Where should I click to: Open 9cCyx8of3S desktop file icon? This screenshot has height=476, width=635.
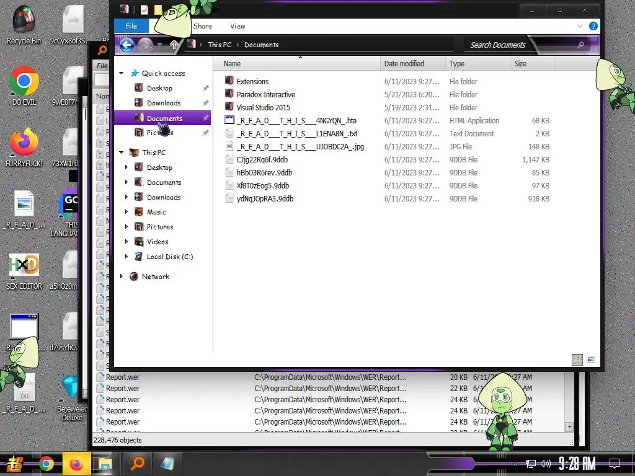coord(72,24)
